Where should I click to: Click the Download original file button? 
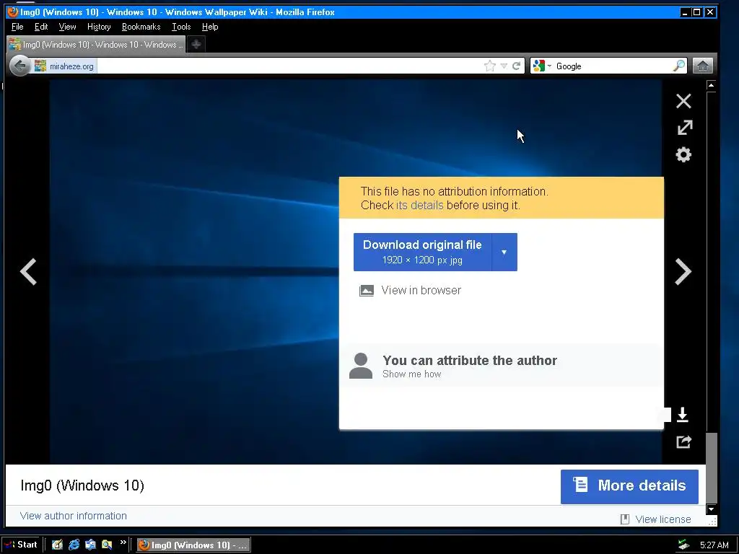(x=422, y=252)
